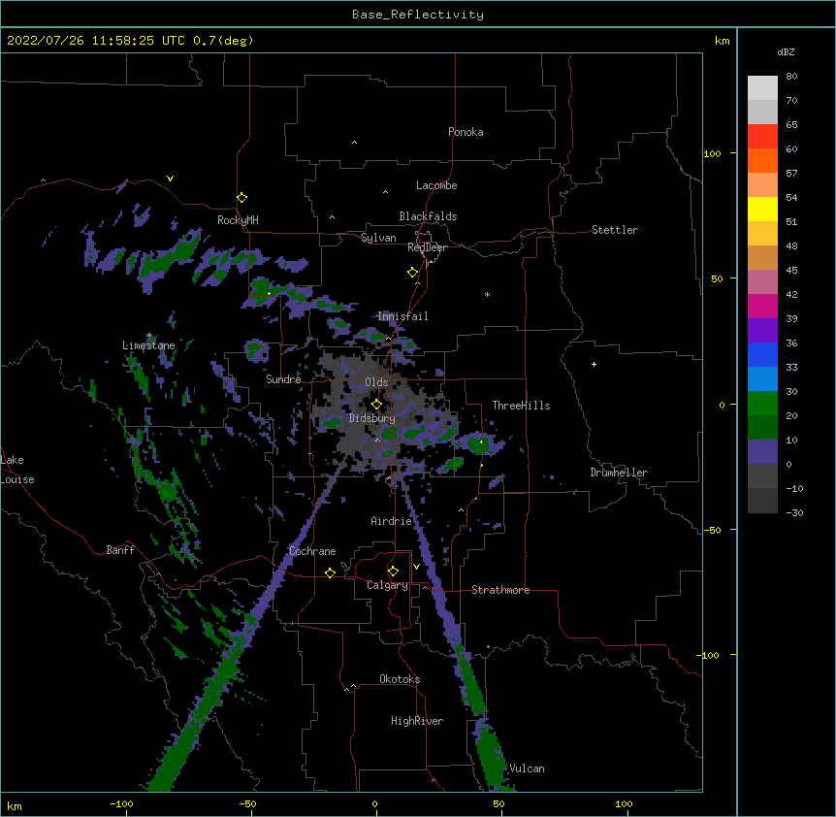Image resolution: width=836 pixels, height=817 pixels.
Task: Select the yellow 54-51 dBZ legend swatch
Action: point(762,209)
